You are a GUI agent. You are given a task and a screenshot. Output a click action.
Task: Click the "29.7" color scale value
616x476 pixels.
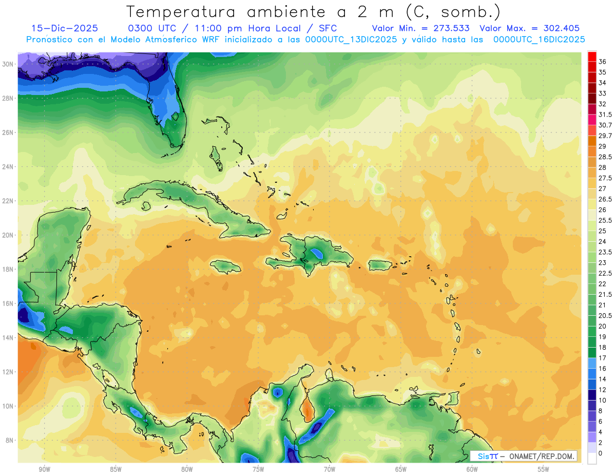(x=605, y=136)
